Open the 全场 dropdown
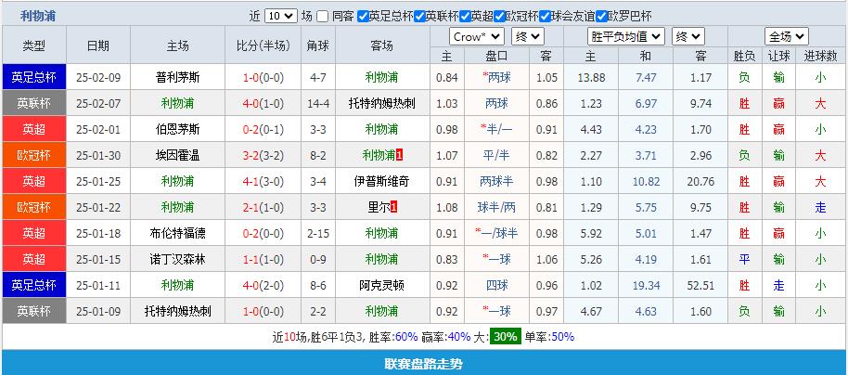Screen dimensions: 848x375 coord(786,36)
